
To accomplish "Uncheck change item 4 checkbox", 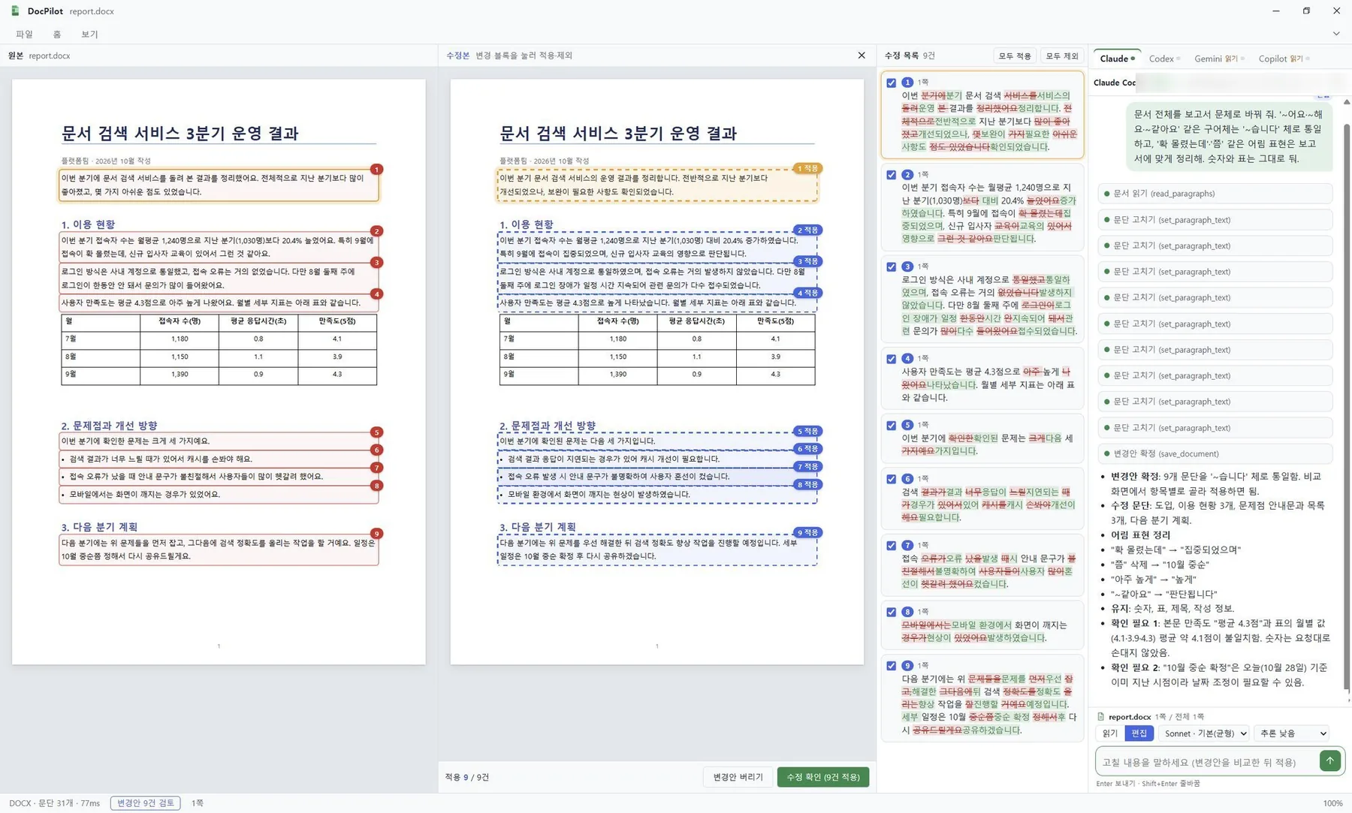I will pos(892,359).
